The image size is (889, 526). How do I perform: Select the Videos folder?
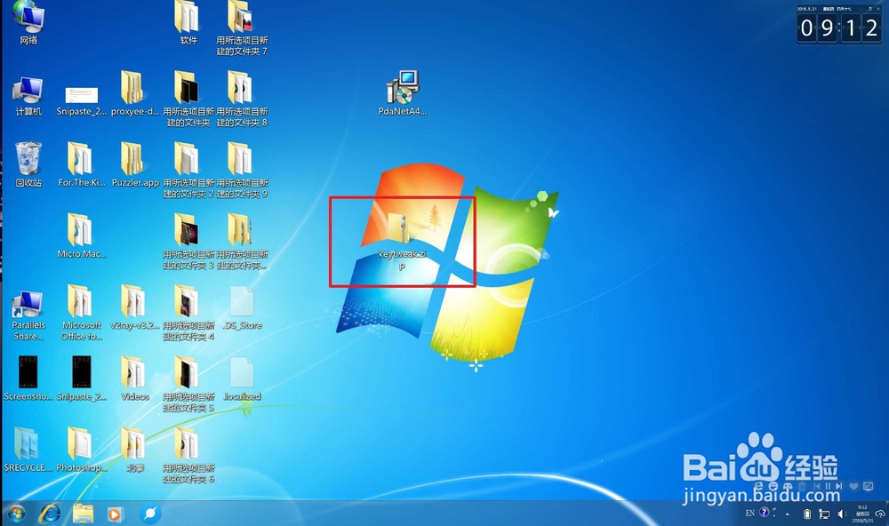(x=135, y=379)
